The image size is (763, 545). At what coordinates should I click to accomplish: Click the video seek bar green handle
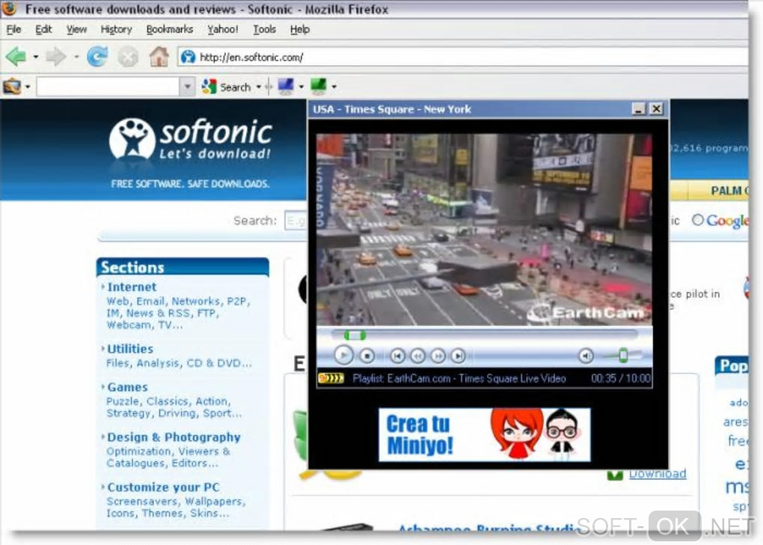tap(355, 335)
